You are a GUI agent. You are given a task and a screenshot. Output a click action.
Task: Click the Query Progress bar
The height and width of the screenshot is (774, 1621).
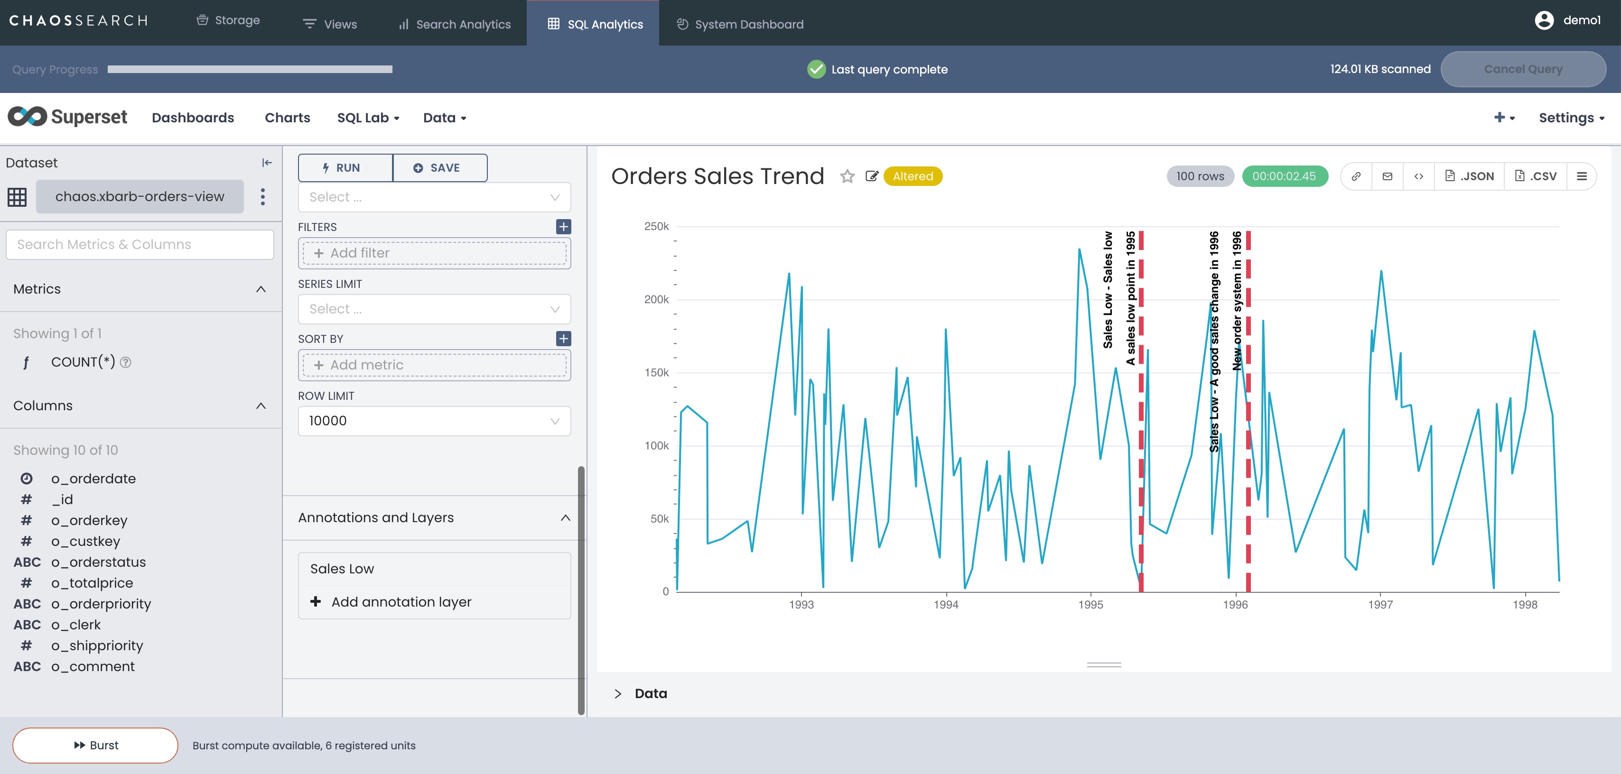250,69
